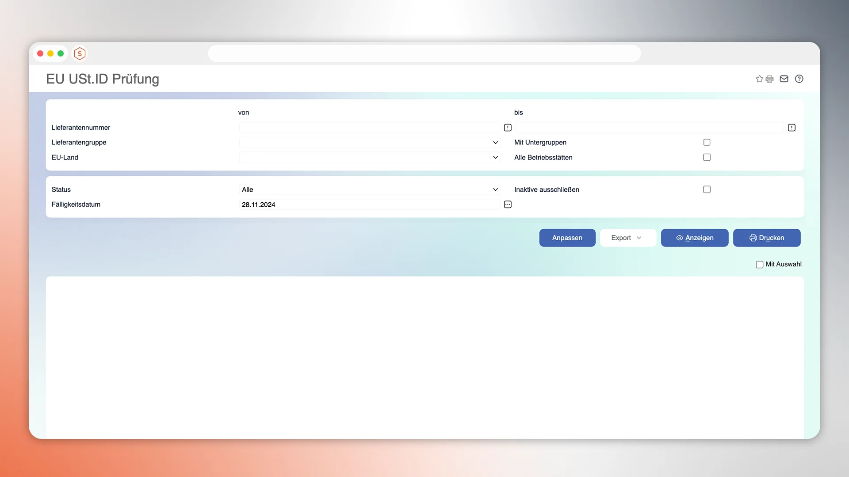This screenshot has width=849, height=477.
Task: Click the mail envelope icon
Action: [784, 79]
